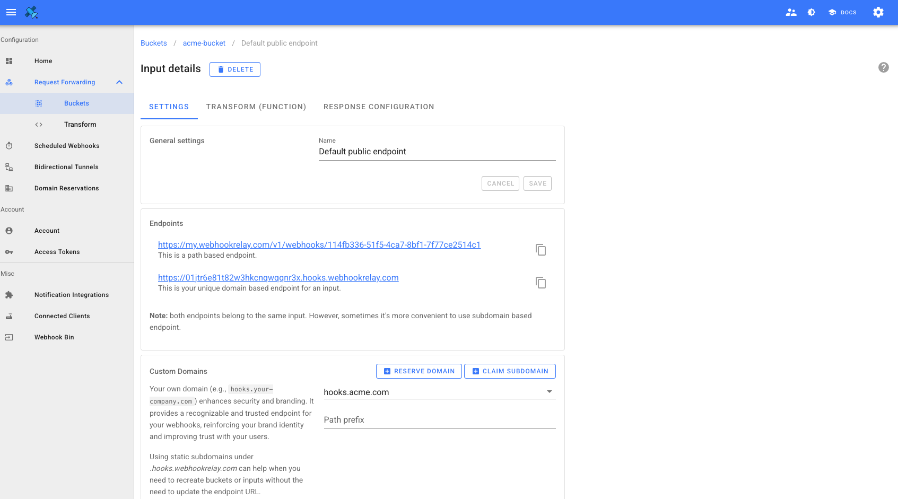The width and height of the screenshot is (898, 499).
Task: View Connected Clients via its sidebar icon
Action: [x=9, y=316]
